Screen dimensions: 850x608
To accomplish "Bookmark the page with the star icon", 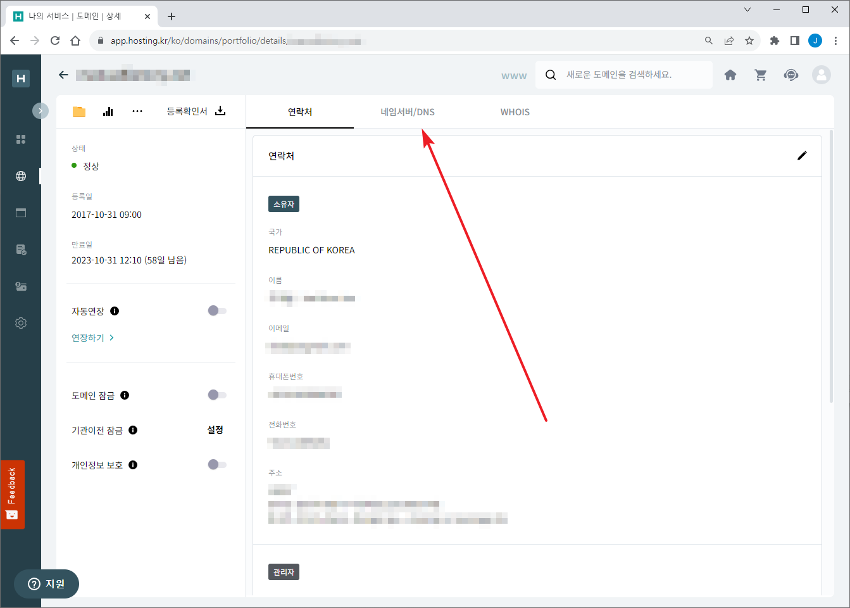I will [x=749, y=41].
